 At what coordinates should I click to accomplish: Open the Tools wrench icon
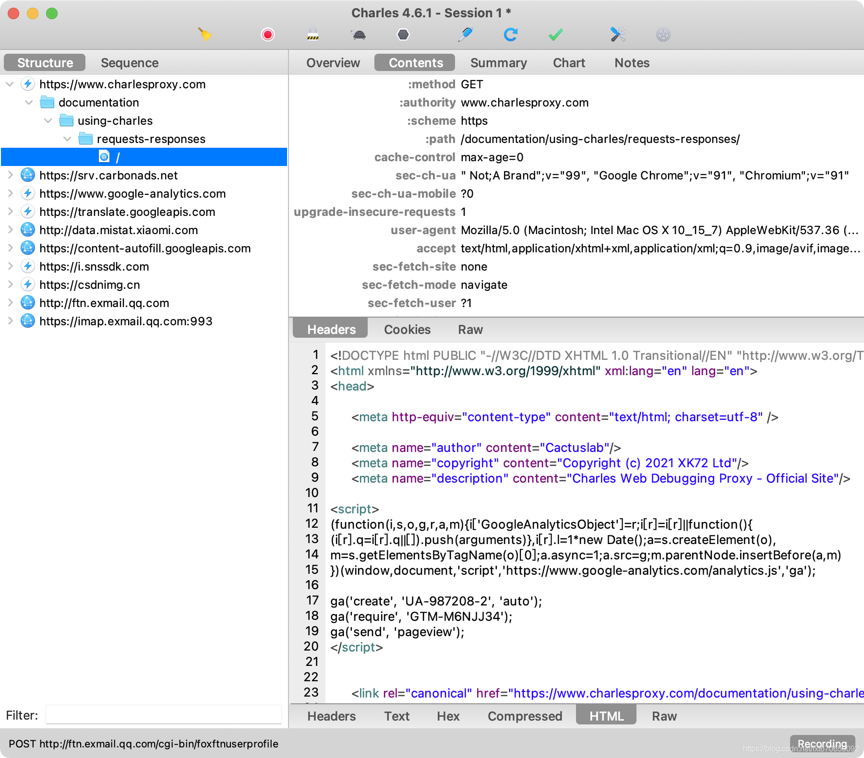point(617,35)
